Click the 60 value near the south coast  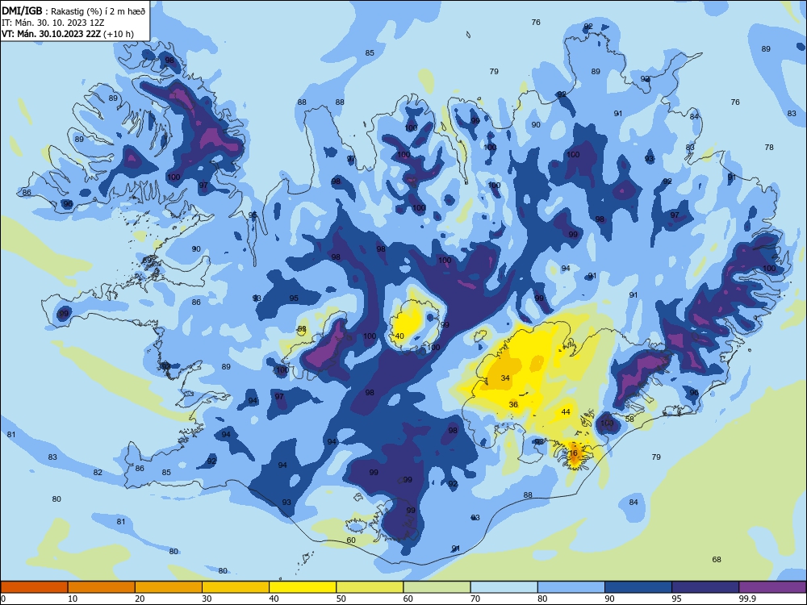pos(351,540)
